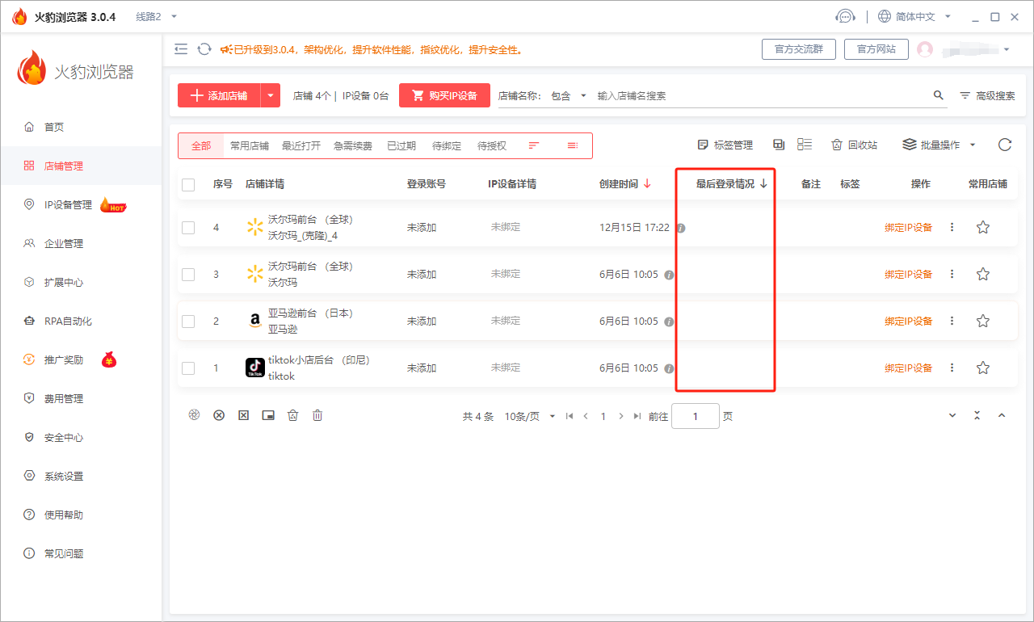Switch to card view layout
Viewport: 1034px width, 622px height.
[x=778, y=144]
